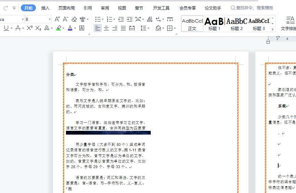Apply blue font color
Viewport: 296px width, 193px height.
tap(70, 28)
